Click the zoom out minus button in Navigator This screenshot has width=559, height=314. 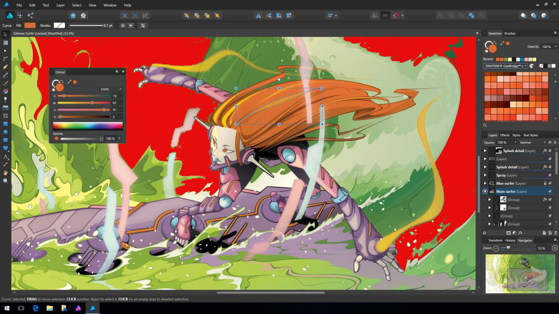pyautogui.click(x=496, y=248)
